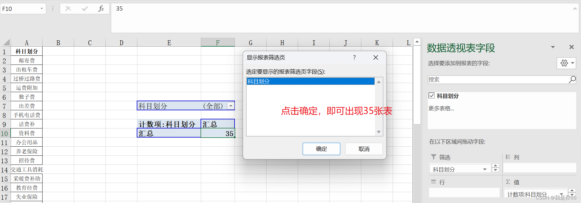Close the 数据透视表字段 pane

[571, 47]
